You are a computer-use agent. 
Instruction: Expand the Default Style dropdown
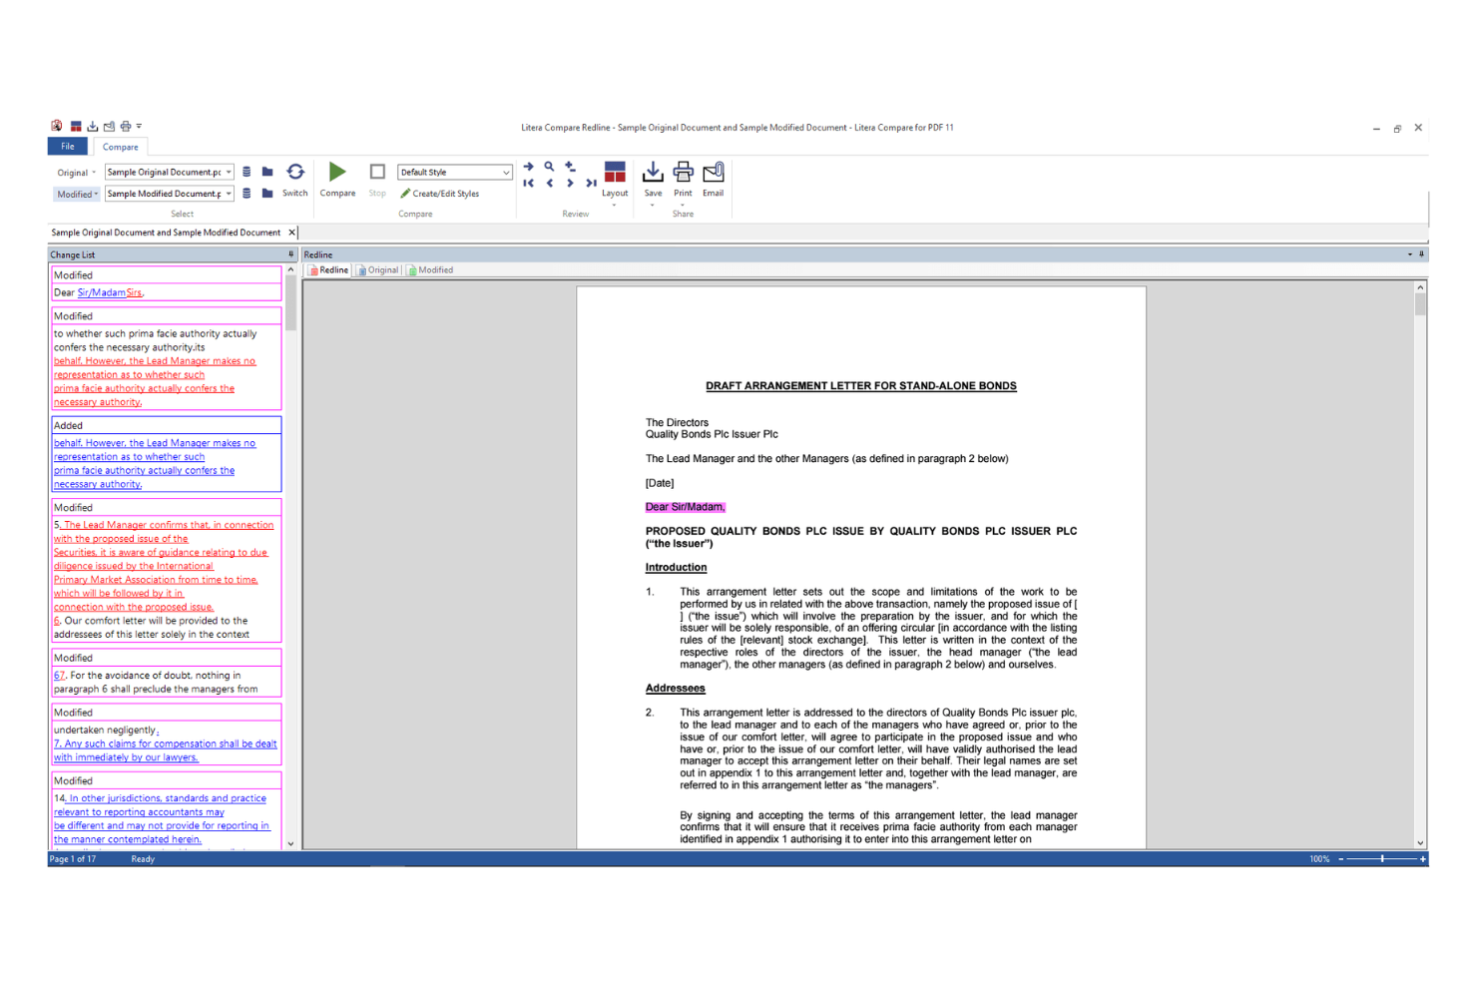tap(506, 173)
